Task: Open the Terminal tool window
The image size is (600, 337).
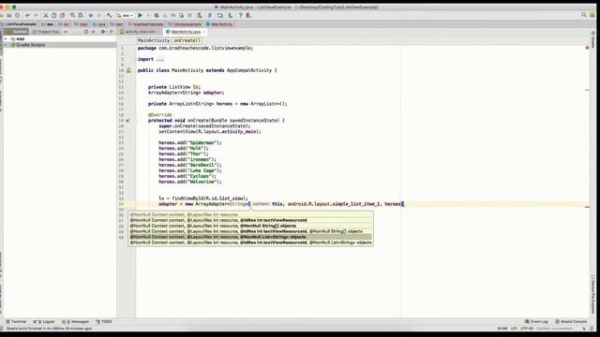Action: click(16, 322)
